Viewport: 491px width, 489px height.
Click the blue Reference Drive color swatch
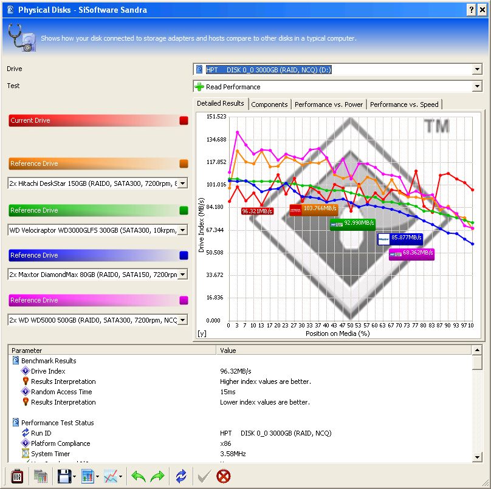pyautogui.click(x=184, y=256)
